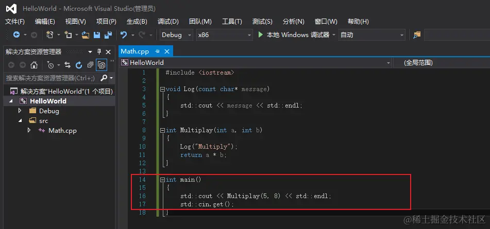Screen dimensions: 490x229
Task: Click the Solution Explorer search field
Action: (x=52, y=78)
